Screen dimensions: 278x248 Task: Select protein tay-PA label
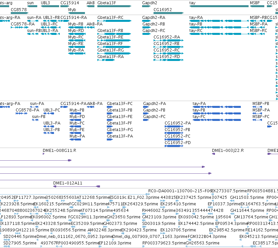(x=199, y=104)
